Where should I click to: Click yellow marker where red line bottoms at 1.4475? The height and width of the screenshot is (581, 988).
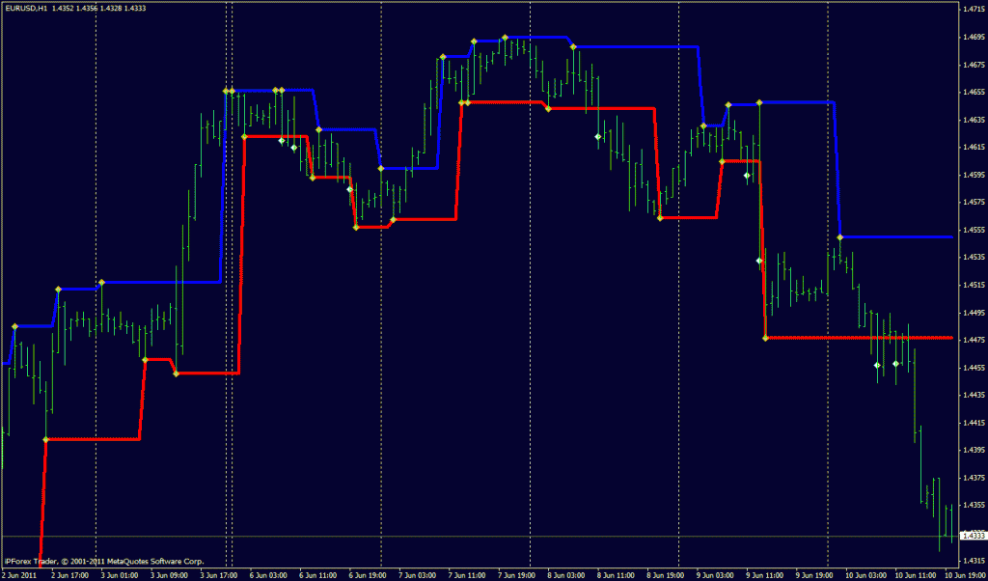pyautogui.click(x=765, y=338)
